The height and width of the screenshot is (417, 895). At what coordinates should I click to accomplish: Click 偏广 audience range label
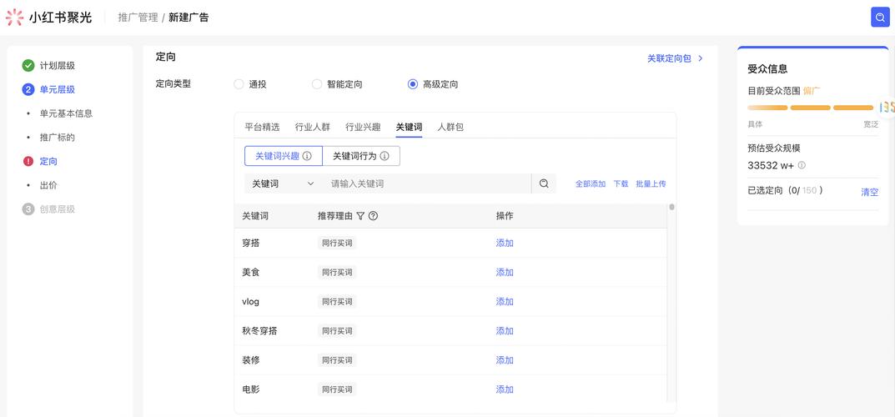coord(812,90)
